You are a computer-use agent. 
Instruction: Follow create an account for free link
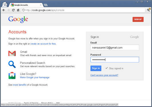pos(43,44)
